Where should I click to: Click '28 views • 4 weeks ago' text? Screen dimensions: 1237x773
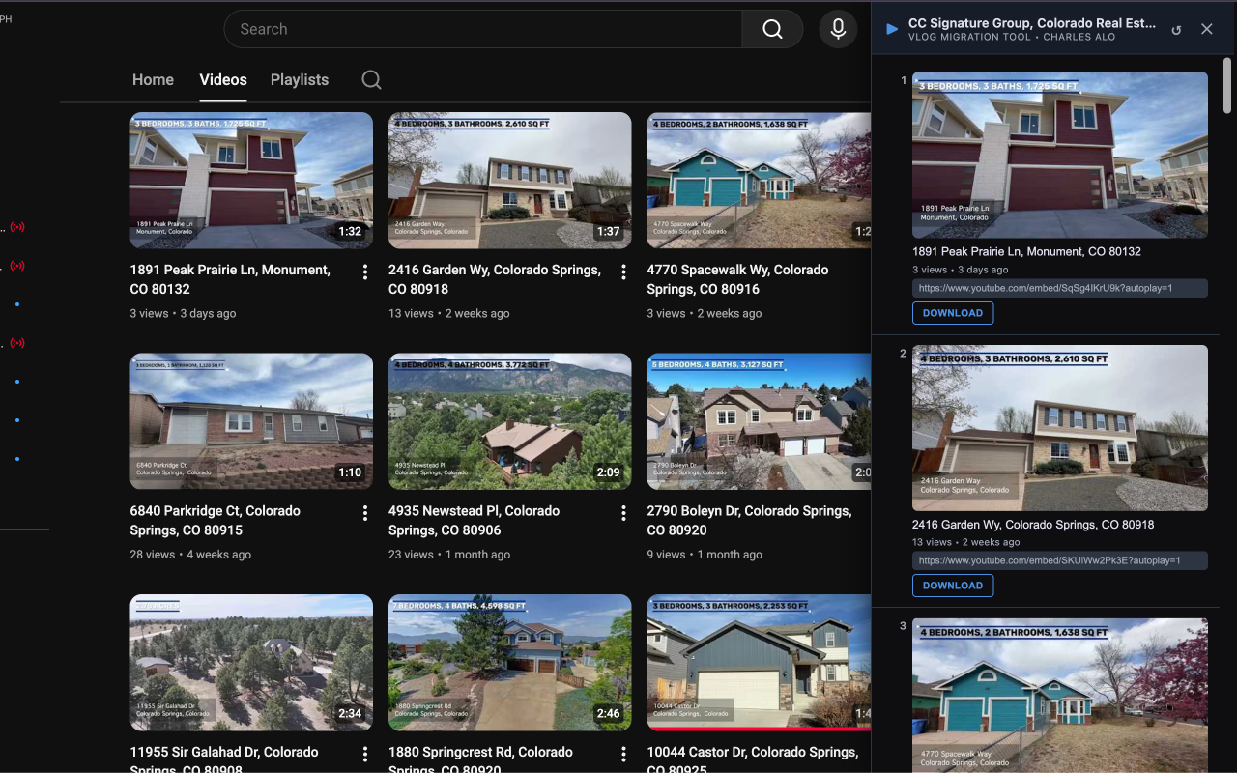point(190,555)
